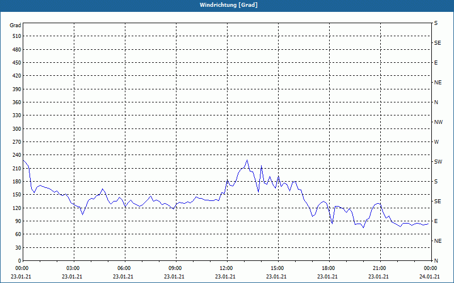Select the 270 degree axis value

pos(17,142)
